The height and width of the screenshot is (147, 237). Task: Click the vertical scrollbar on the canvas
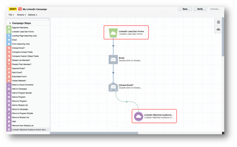(x=223, y=37)
